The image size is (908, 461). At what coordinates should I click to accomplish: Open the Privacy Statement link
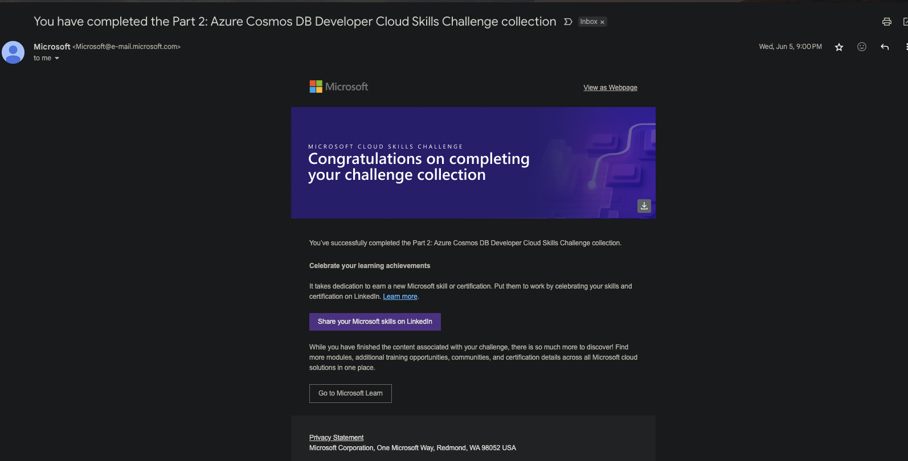pyautogui.click(x=336, y=438)
